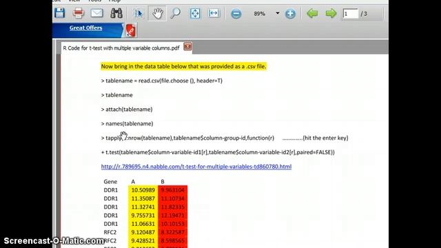Open the 89% zoom level dropdown
This screenshot has height=248, width=441.
[277, 13]
